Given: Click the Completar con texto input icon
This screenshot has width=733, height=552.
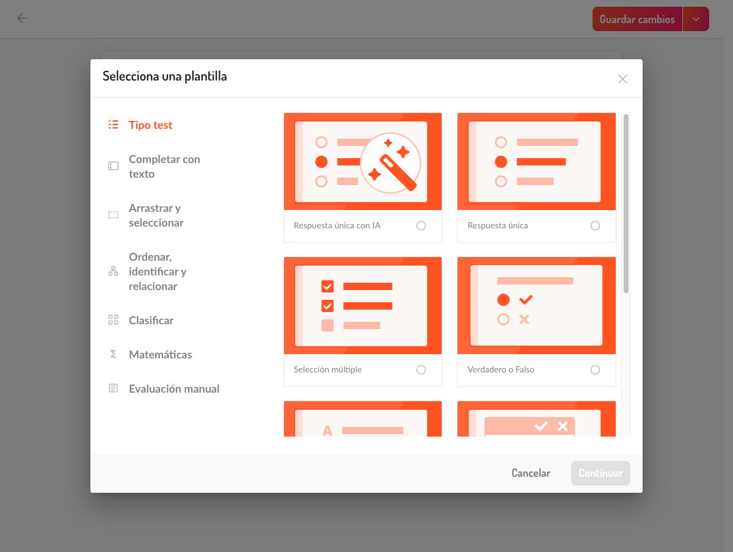Looking at the screenshot, I should coord(113,166).
